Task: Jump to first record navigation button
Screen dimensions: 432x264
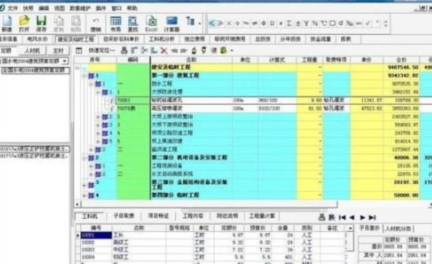Action: [x=343, y=217]
